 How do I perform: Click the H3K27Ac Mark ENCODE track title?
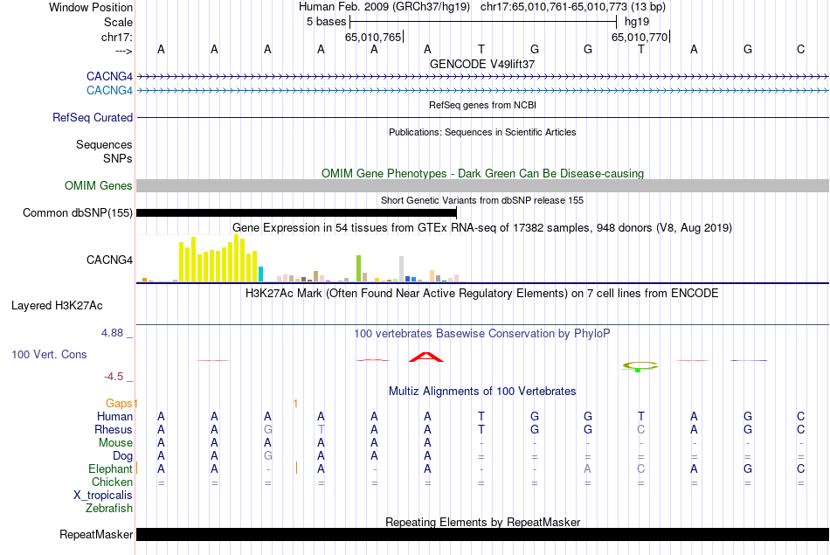482,294
